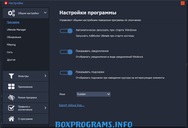Close the window with the red button
Screen dimensions: 188x128
point(182,3)
